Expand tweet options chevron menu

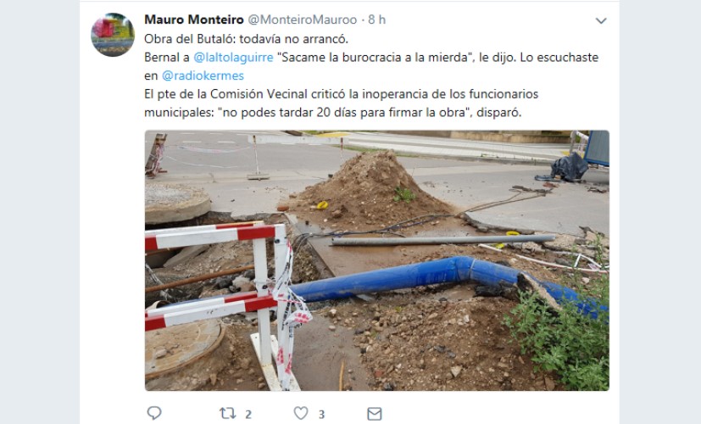(x=601, y=20)
